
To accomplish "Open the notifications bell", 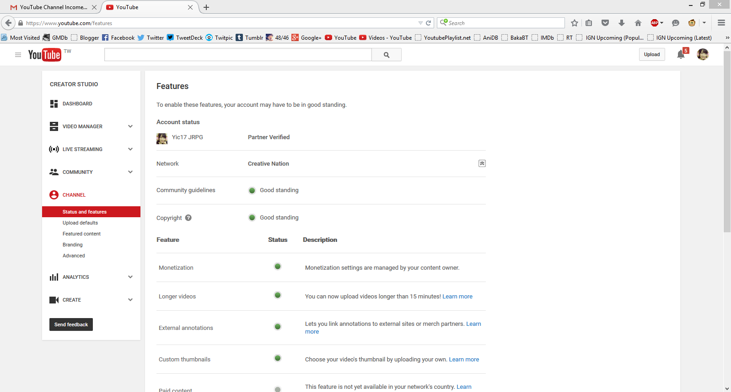I will (681, 54).
